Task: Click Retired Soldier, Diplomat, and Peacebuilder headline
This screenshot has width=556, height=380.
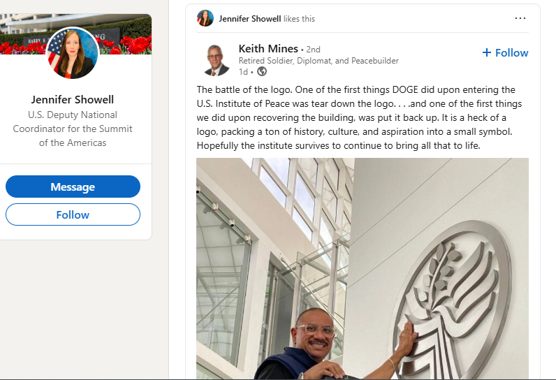Action: click(x=319, y=61)
